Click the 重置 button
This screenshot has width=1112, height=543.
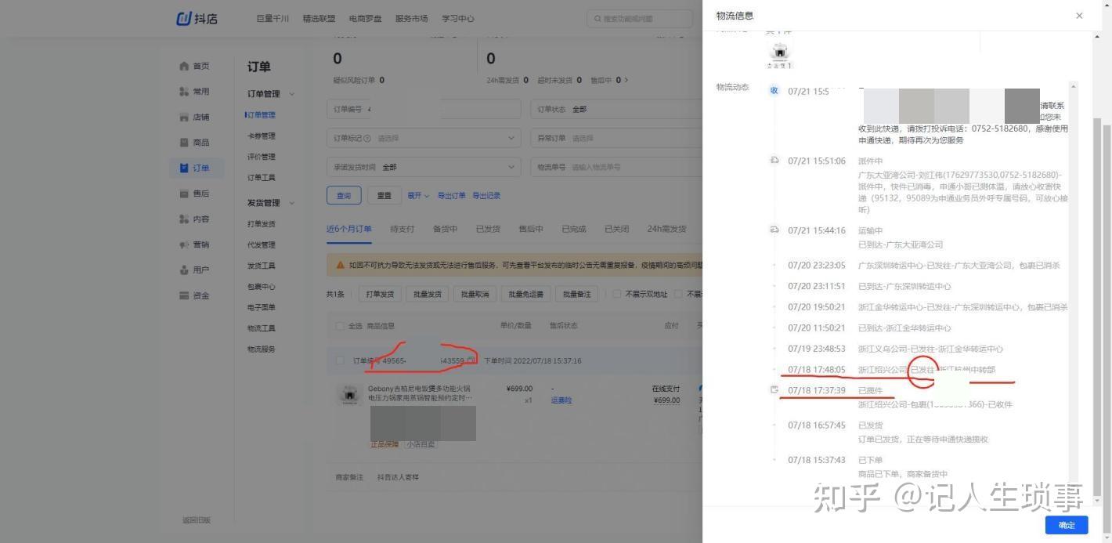click(384, 195)
